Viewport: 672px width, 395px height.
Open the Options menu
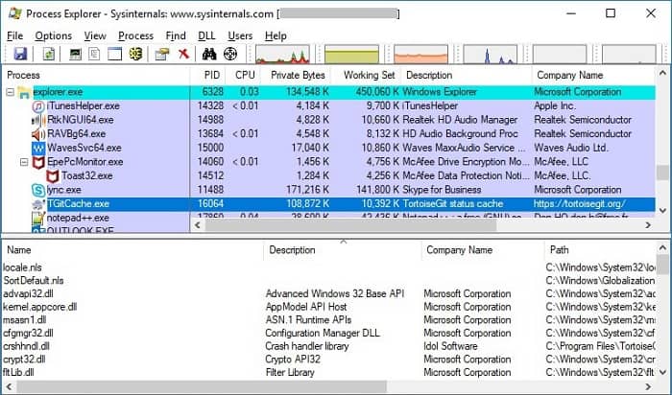click(54, 35)
